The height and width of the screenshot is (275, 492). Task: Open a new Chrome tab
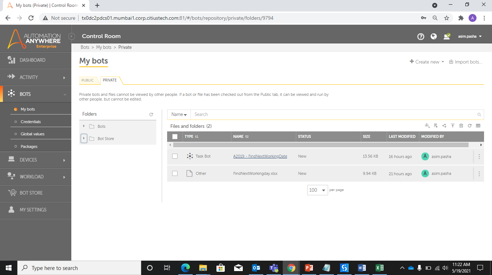pyautogui.click(x=97, y=5)
